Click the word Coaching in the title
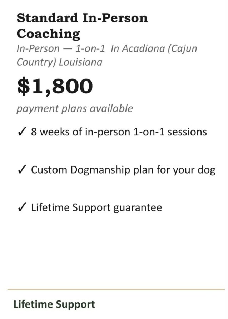228x319 pixels. point(48,34)
